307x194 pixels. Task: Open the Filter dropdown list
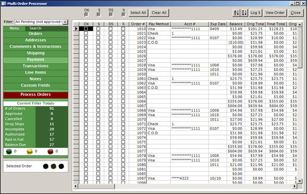[65, 22]
